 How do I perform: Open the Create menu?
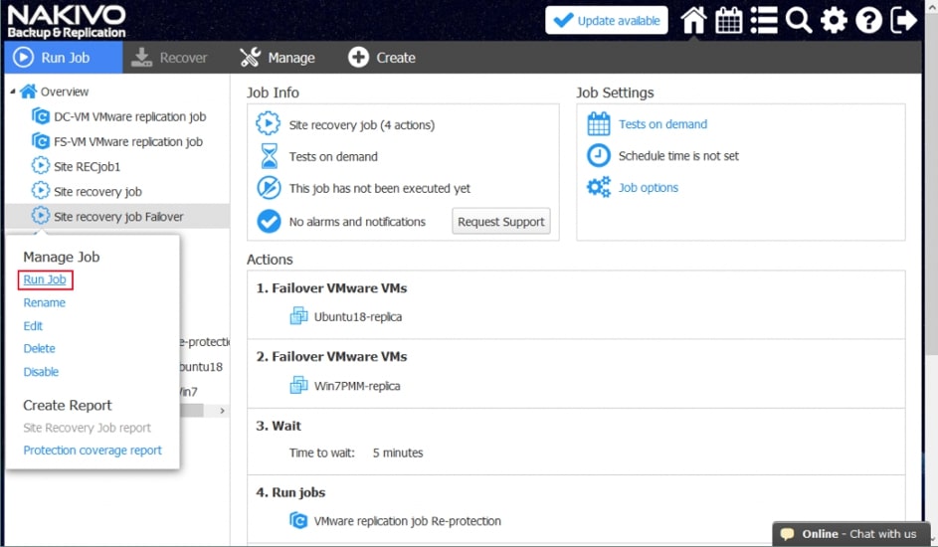coord(382,58)
